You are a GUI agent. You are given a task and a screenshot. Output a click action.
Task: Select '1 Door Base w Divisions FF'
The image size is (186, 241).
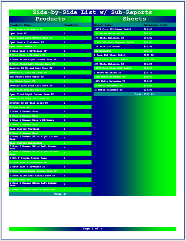(28, 162)
